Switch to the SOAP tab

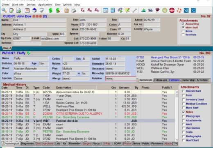[118, 143]
